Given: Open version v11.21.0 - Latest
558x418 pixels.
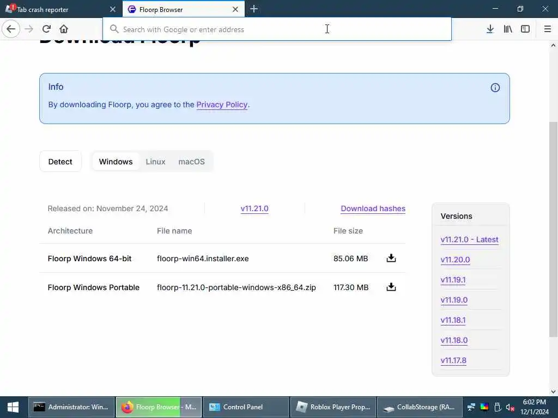Looking at the screenshot, I should [469, 239].
